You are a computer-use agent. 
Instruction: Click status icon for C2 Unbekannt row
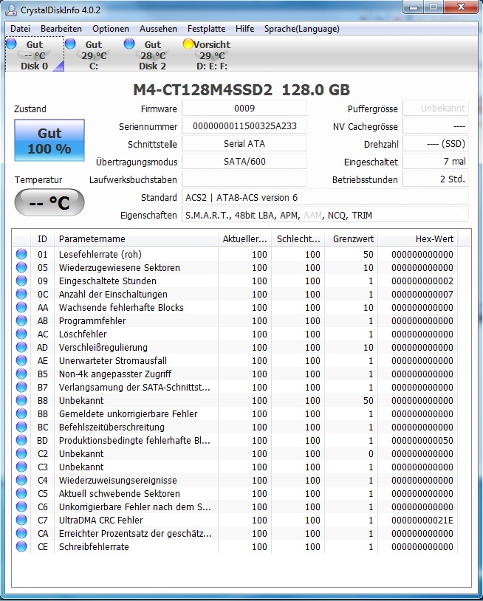point(21,453)
